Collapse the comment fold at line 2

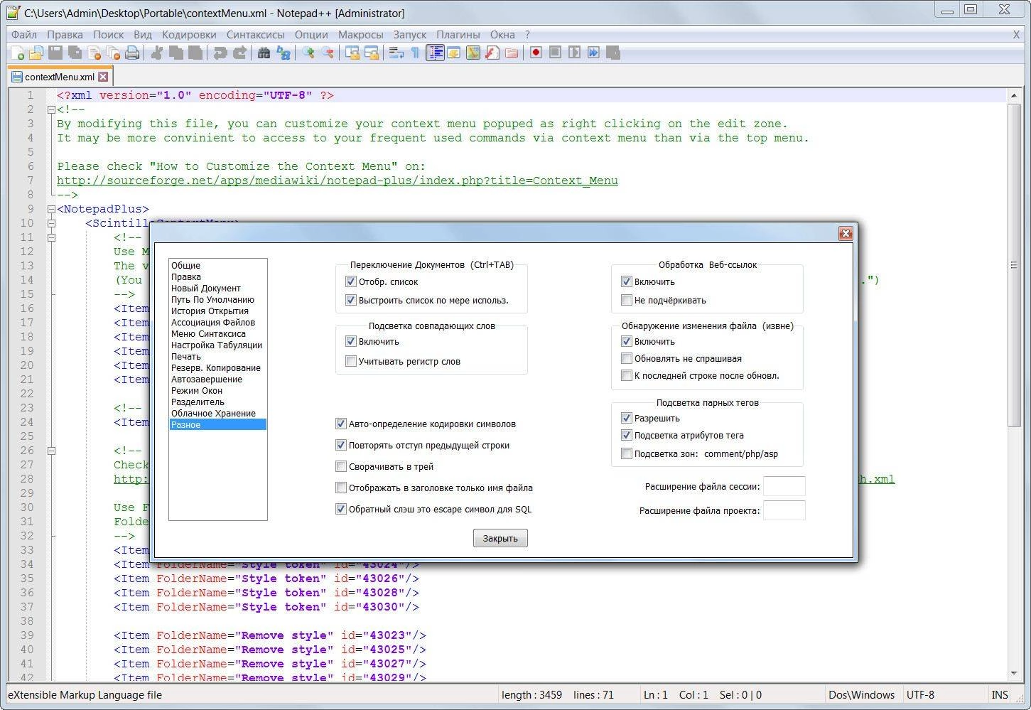[x=51, y=109]
